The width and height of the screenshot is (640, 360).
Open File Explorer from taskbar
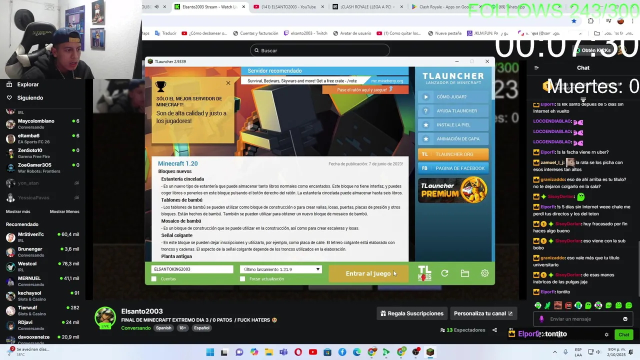point(268,352)
